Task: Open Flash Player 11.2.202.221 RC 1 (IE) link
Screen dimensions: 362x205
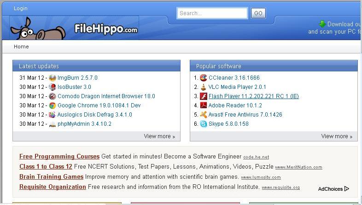Action: pyautogui.click(x=253, y=96)
